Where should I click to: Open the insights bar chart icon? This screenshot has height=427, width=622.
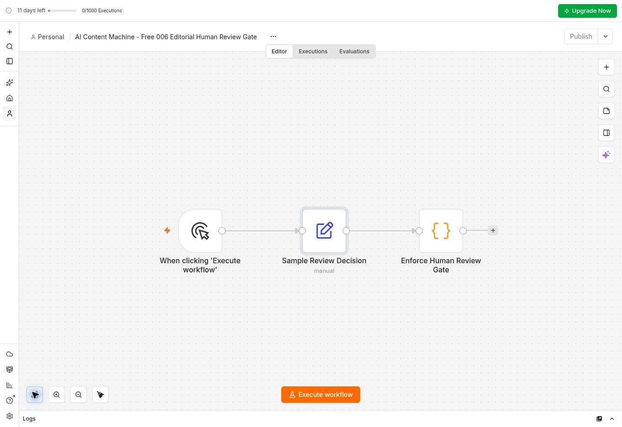click(x=10, y=385)
